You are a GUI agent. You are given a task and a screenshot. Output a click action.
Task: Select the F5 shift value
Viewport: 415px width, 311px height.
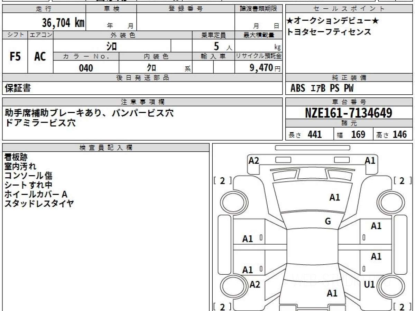pyautogui.click(x=15, y=56)
